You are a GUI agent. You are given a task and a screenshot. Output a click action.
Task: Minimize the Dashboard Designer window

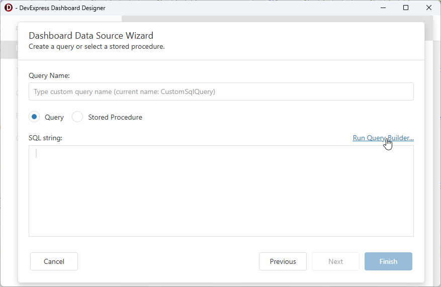[x=383, y=8]
